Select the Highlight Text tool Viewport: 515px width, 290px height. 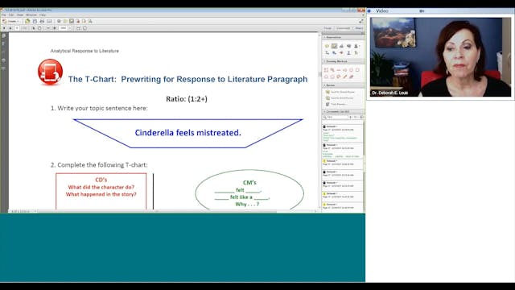tap(334, 46)
